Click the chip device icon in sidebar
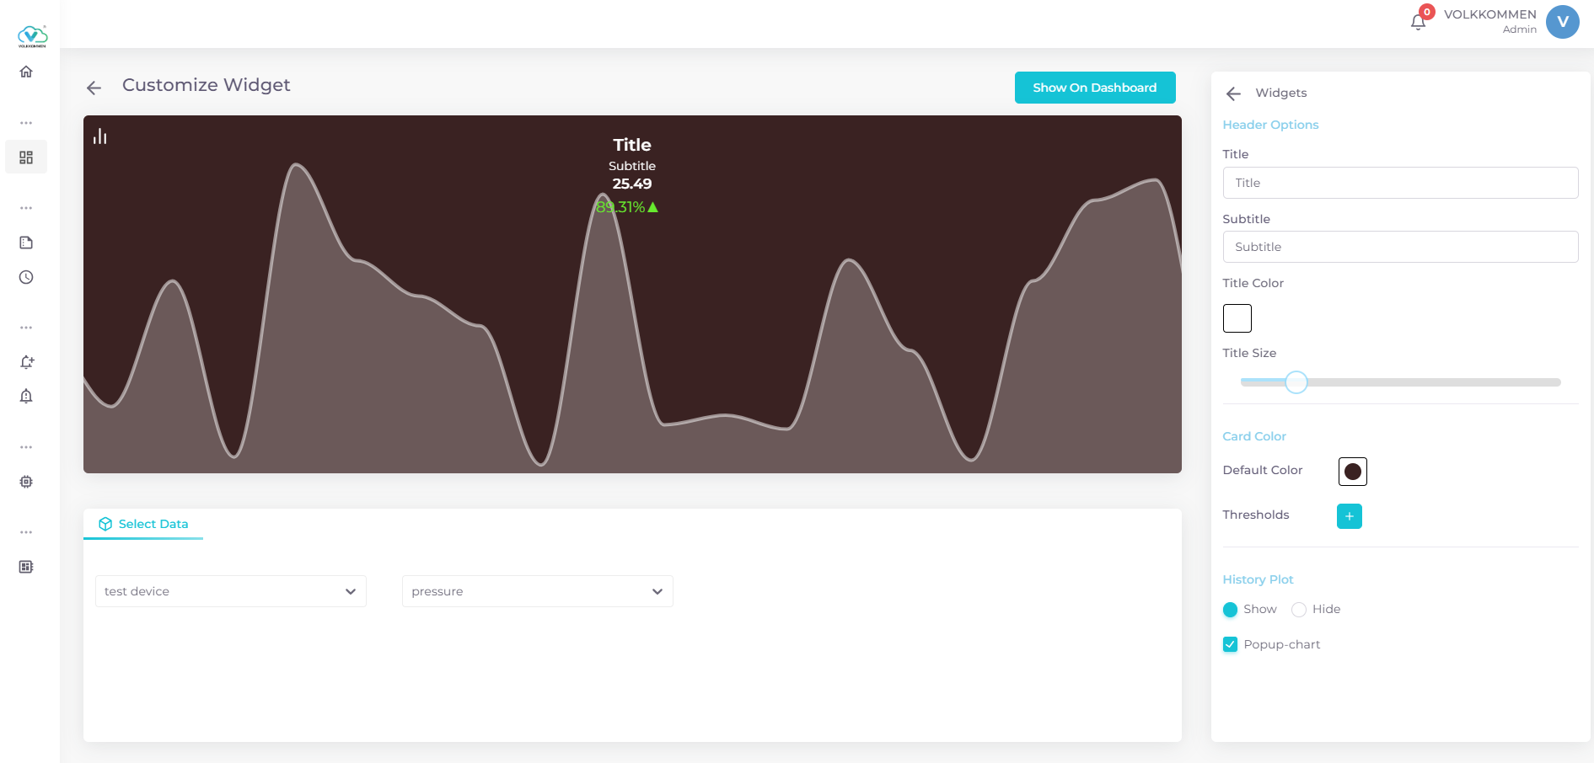This screenshot has width=1594, height=763. [26, 482]
